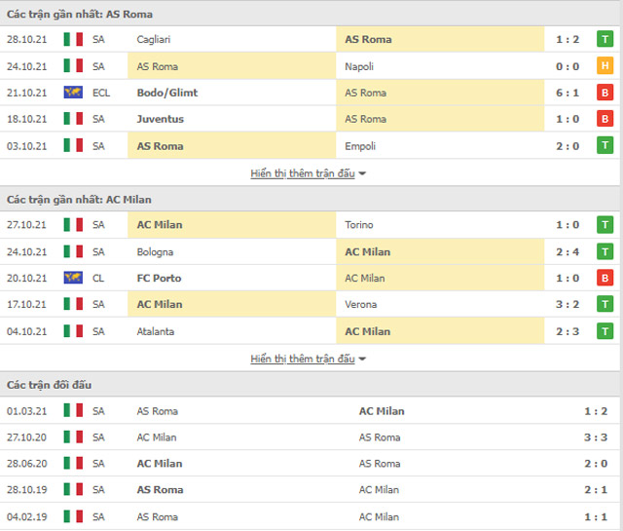This screenshot has width=623, height=531.
Task: Open Verona team link
Action: tap(361, 304)
